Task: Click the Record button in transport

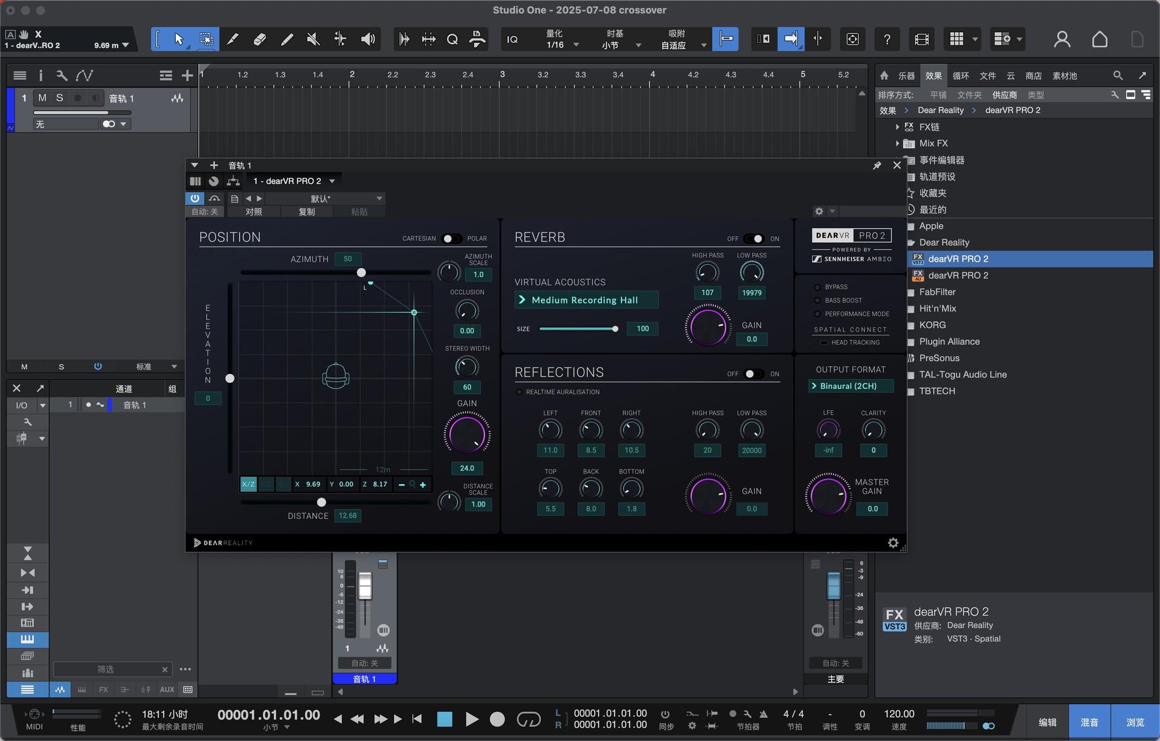Action: [497, 719]
